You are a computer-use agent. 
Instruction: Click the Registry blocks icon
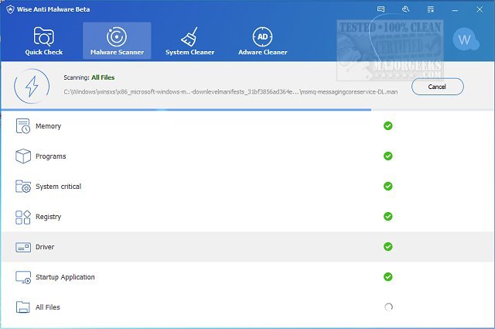(x=23, y=217)
